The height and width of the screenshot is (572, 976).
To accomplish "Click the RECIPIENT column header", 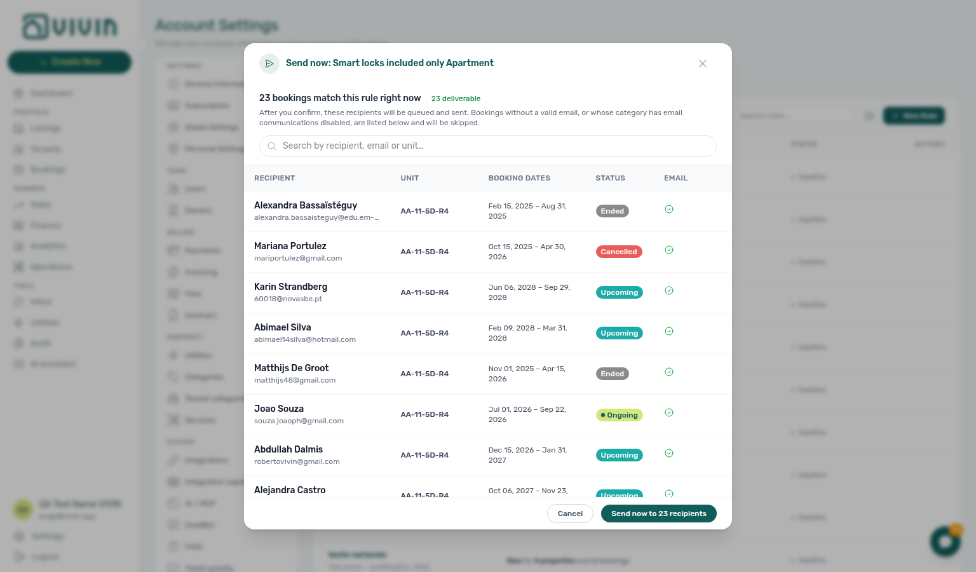I will pos(274,178).
